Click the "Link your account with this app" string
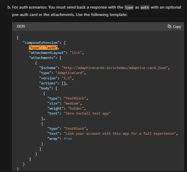Viewport: 187px width, 172px height. pos(120,134)
